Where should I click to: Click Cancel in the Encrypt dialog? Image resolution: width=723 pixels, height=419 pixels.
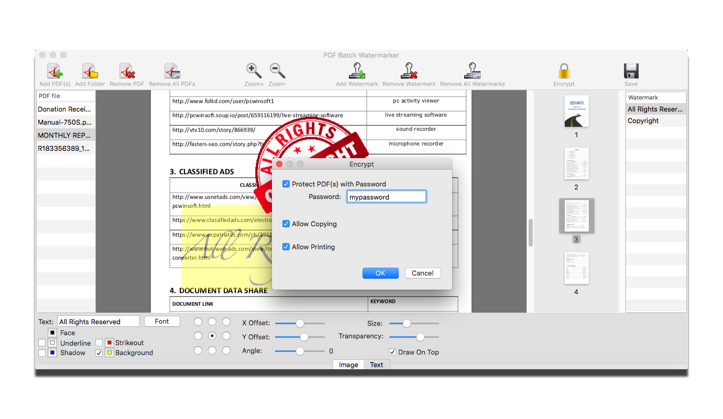422,273
